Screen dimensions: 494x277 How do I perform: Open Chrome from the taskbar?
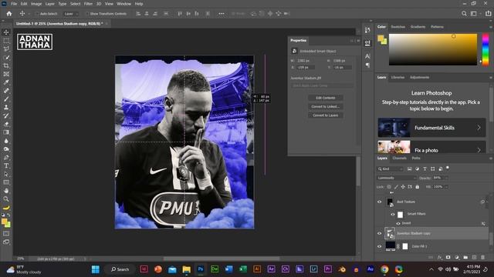pos(384,269)
